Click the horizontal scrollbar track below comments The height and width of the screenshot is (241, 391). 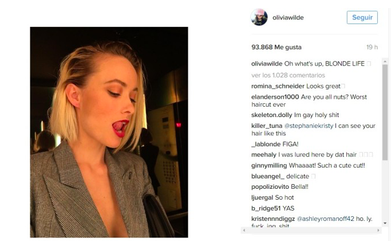tap(311, 230)
